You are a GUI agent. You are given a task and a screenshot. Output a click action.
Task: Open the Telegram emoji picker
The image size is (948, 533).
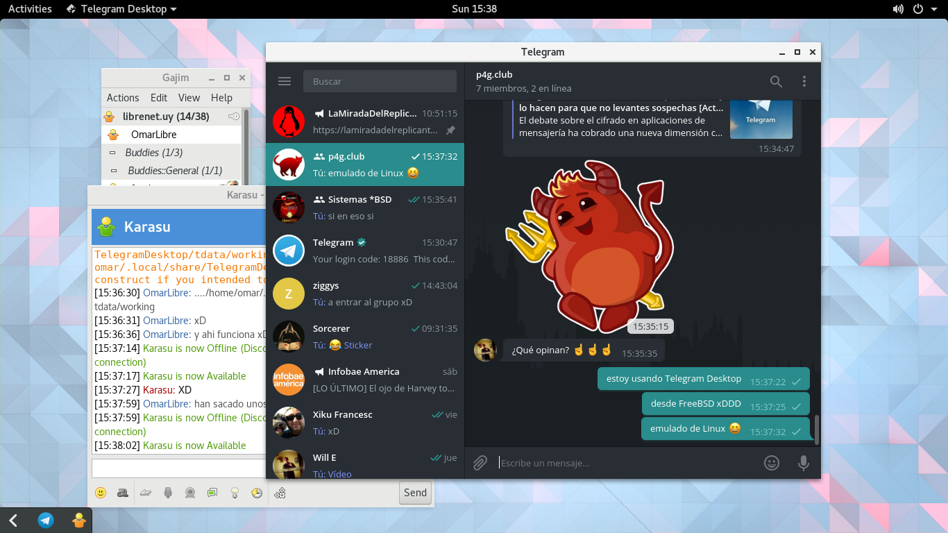[x=772, y=463]
